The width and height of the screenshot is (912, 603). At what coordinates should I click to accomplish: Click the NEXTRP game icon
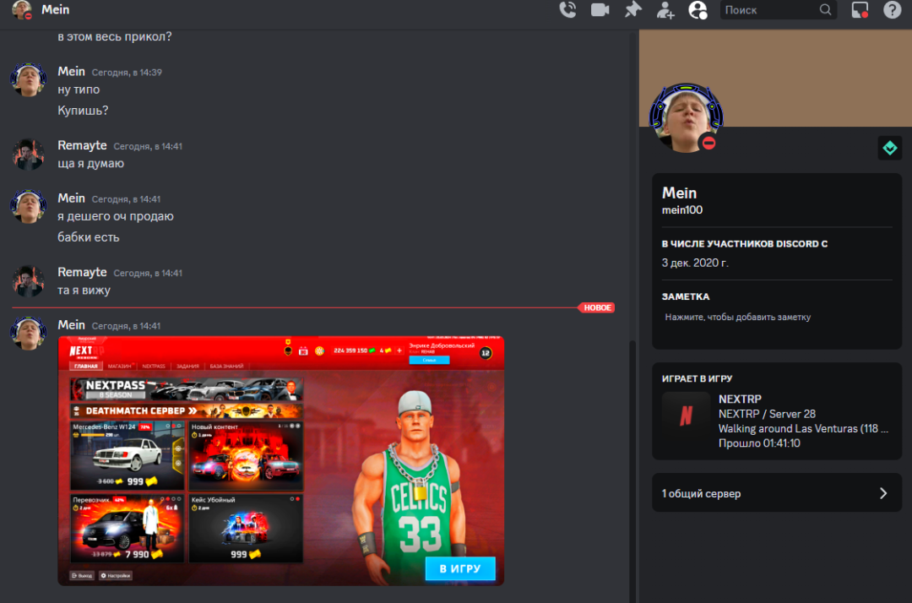pos(687,416)
